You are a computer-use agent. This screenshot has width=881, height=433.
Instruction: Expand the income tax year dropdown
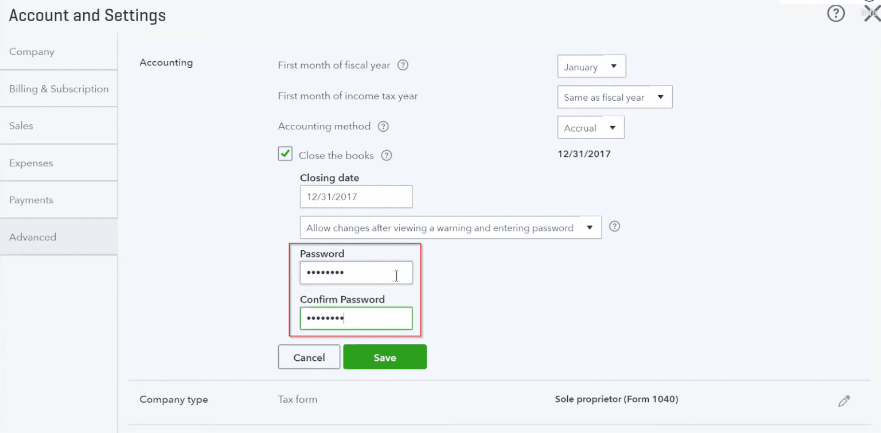[614, 97]
